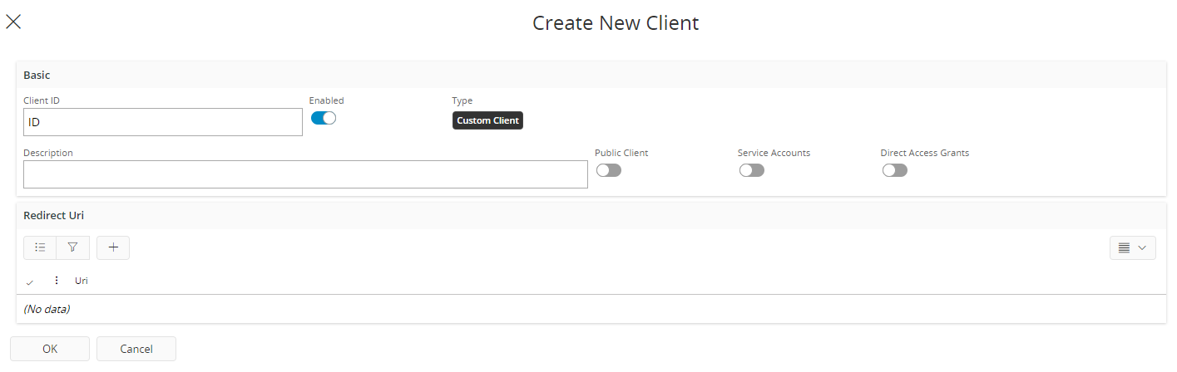This screenshot has height=372, width=1177.
Task: Enable the Service Accounts switch
Action: point(751,170)
